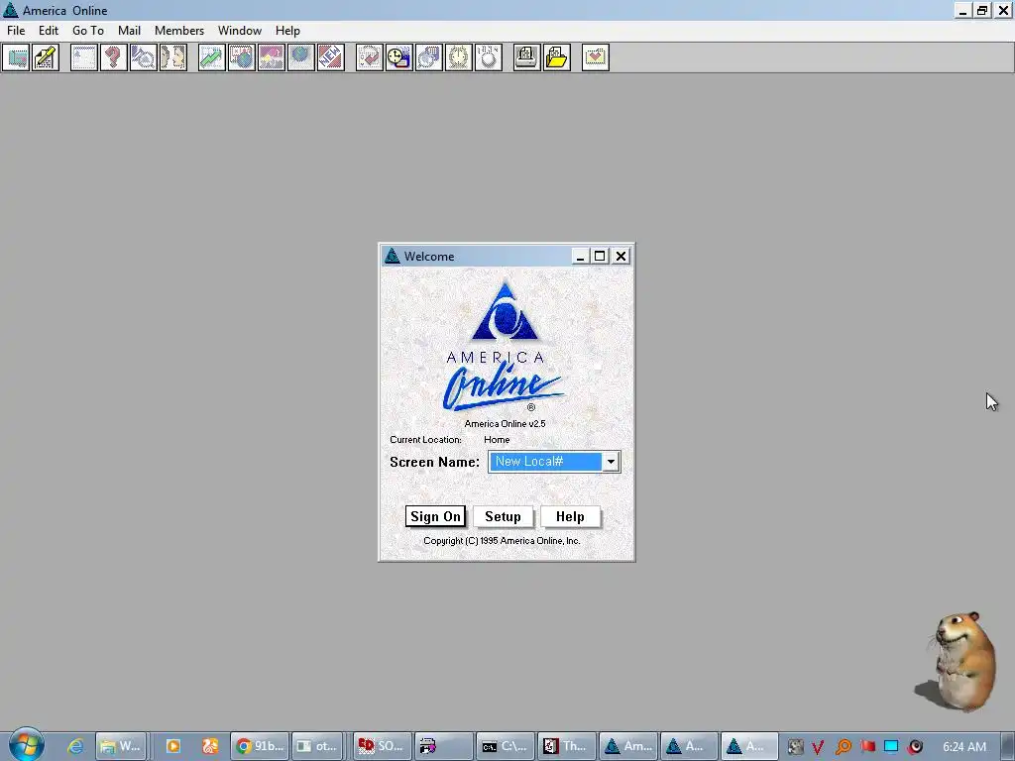Open the command prompt taskbar button
This screenshot has width=1015, height=761.
pos(507,746)
